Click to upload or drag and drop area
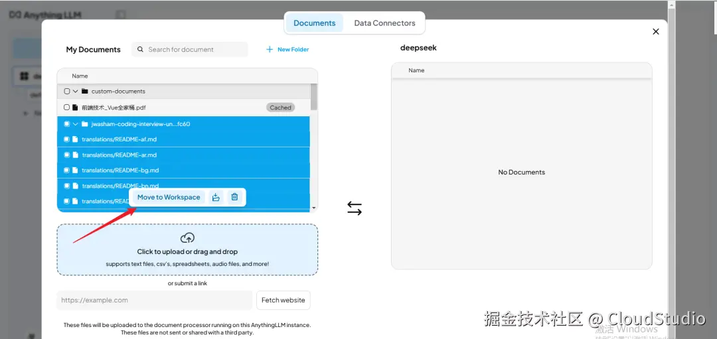This screenshot has width=717, height=339. 187,249
